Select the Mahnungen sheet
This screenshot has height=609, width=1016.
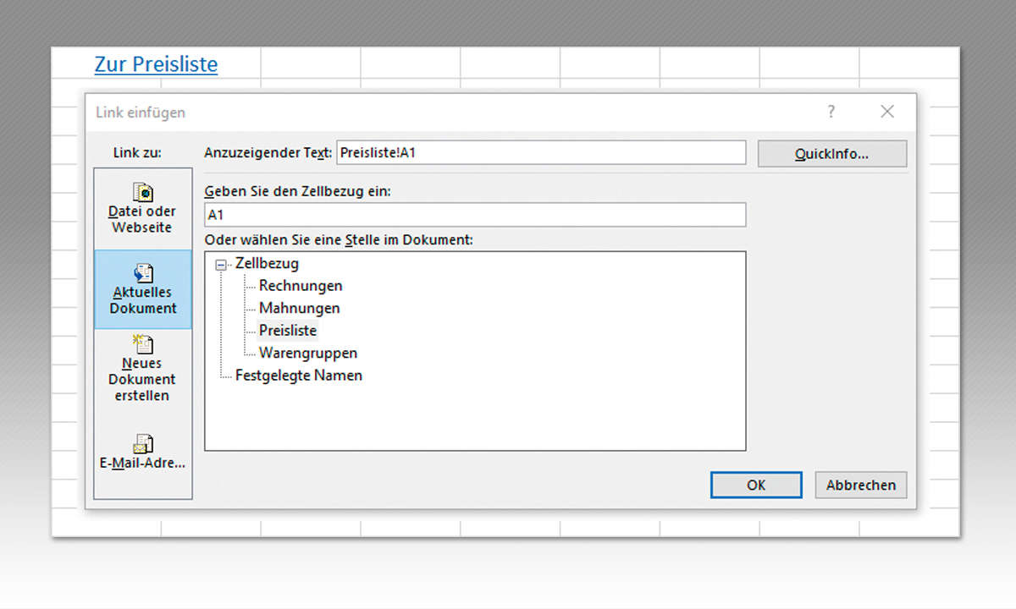tap(300, 308)
